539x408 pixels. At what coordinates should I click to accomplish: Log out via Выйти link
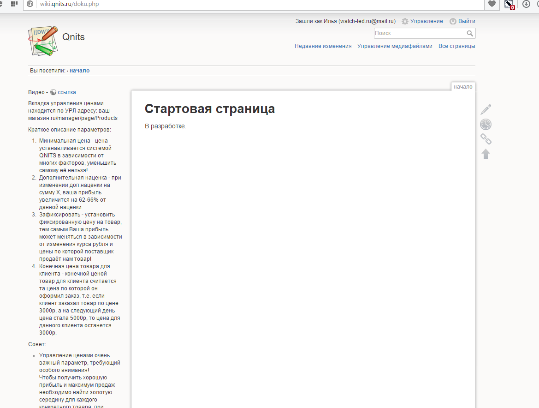coord(467,21)
